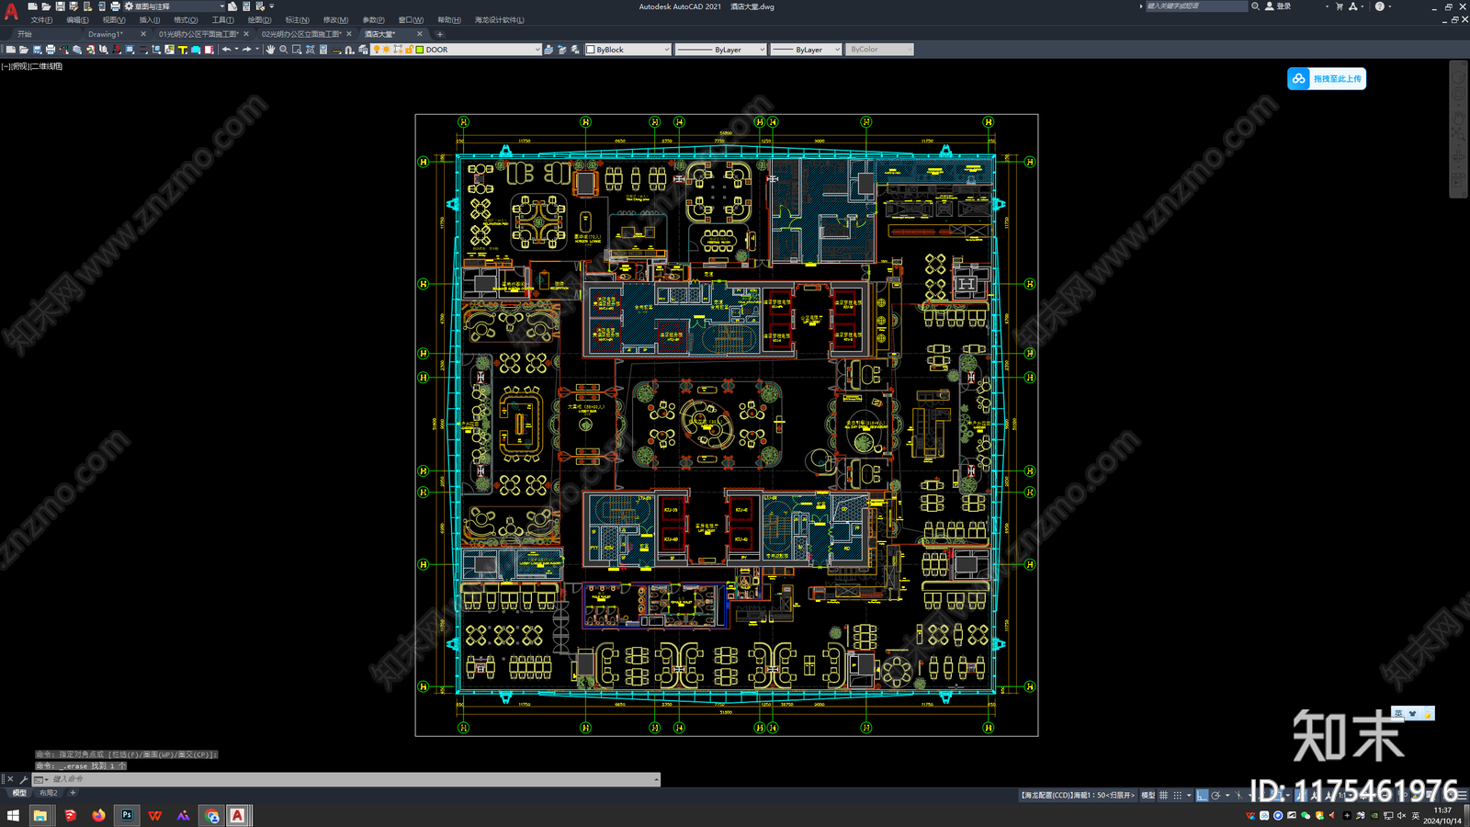The height and width of the screenshot is (827, 1470).
Task: Click the search magnifier icon in title bar
Action: (x=1255, y=6)
